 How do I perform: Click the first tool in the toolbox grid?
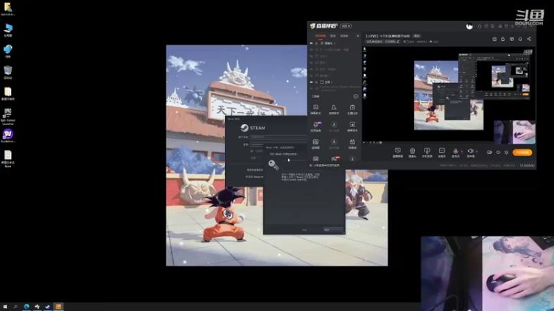(316, 109)
